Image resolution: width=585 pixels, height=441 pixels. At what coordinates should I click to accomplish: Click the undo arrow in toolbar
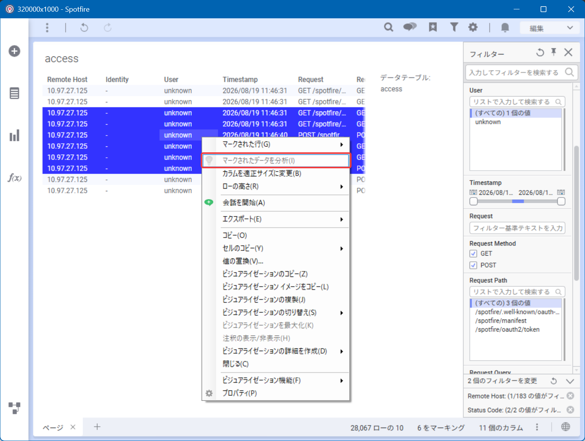(x=84, y=27)
